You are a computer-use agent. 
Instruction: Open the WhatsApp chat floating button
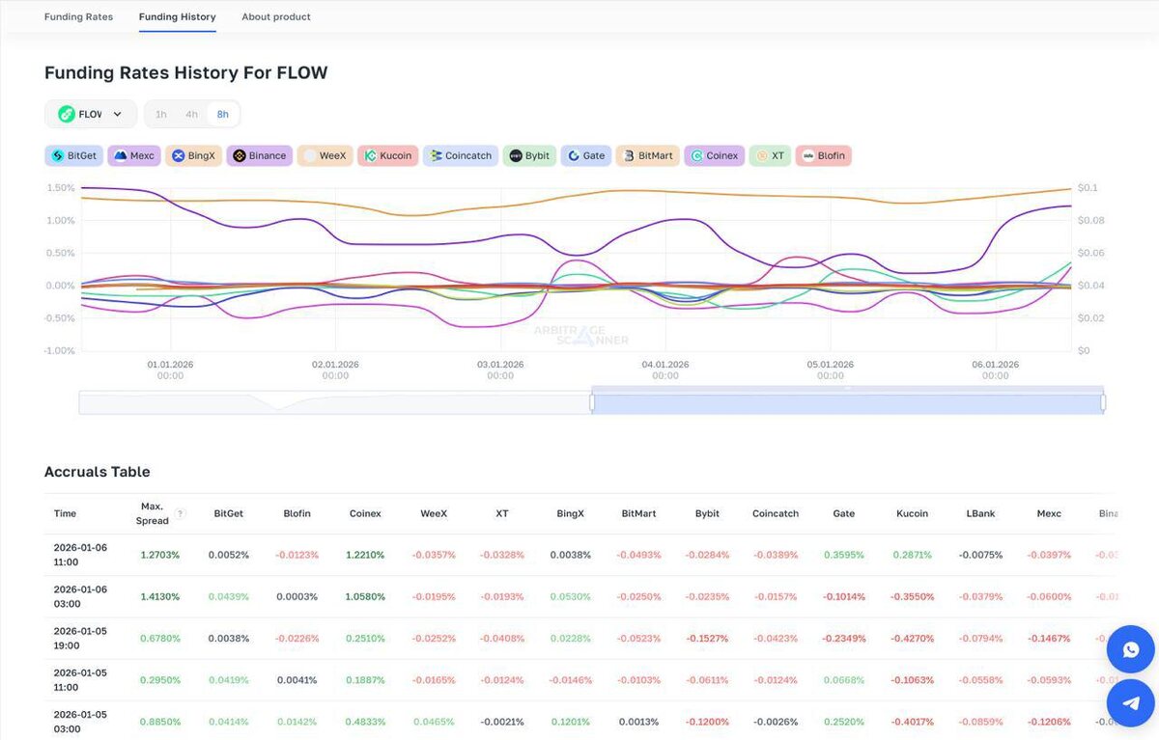point(1131,650)
